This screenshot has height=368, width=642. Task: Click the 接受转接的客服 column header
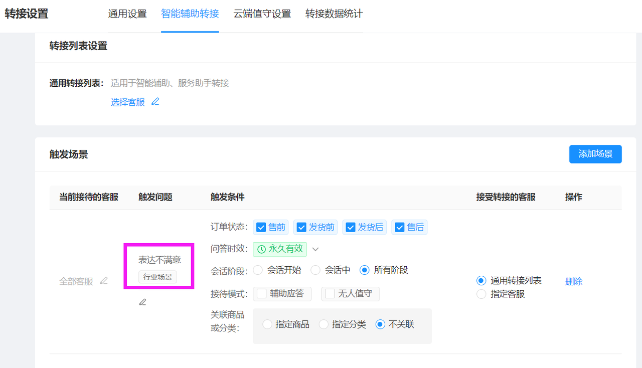(x=506, y=197)
